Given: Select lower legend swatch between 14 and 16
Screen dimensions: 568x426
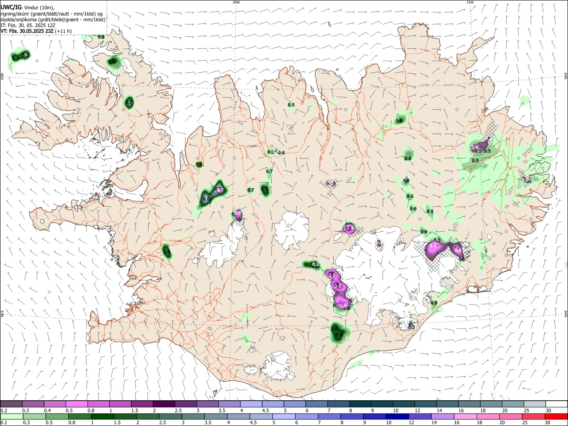Looking at the screenshot, I should pyautogui.click(x=442, y=416).
